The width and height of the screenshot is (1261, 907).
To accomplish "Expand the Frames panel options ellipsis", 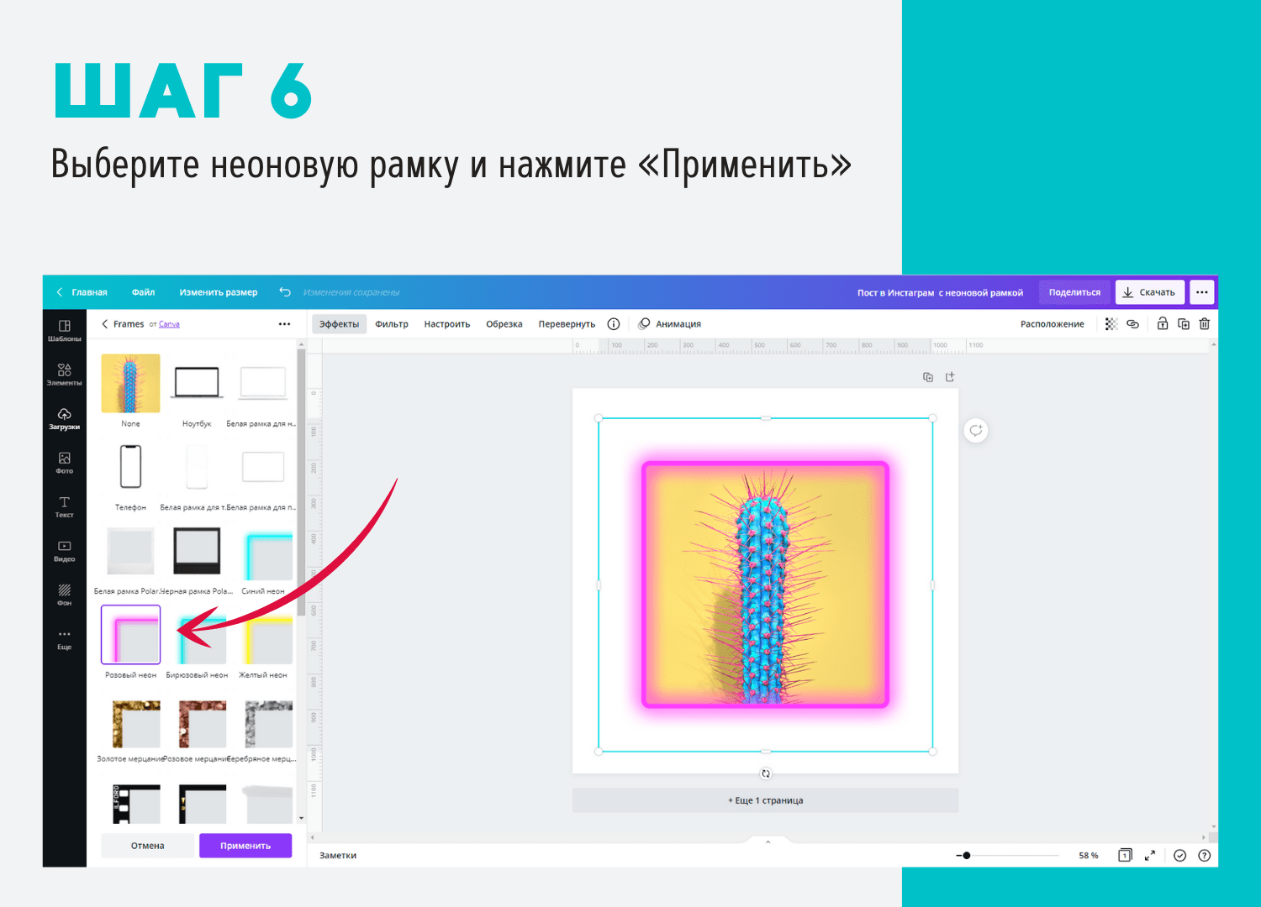I will (284, 324).
